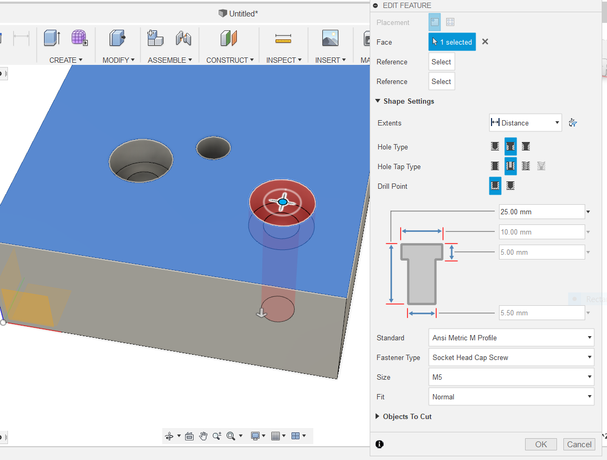
Task: Click the Pan hand icon in navigation bar
Action: point(203,436)
